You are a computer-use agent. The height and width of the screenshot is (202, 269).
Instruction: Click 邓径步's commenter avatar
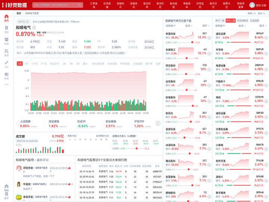pyautogui.click(x=19, y=168)
